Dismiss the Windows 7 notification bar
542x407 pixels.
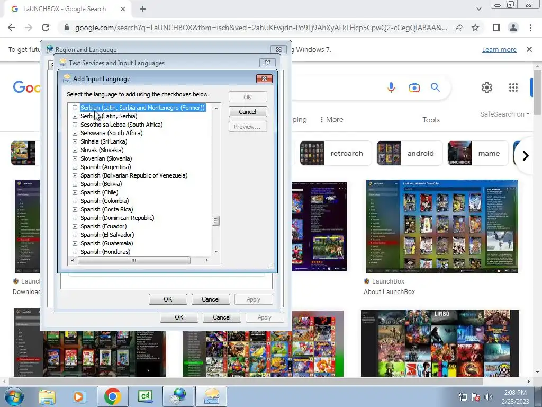tap(529, 49)
